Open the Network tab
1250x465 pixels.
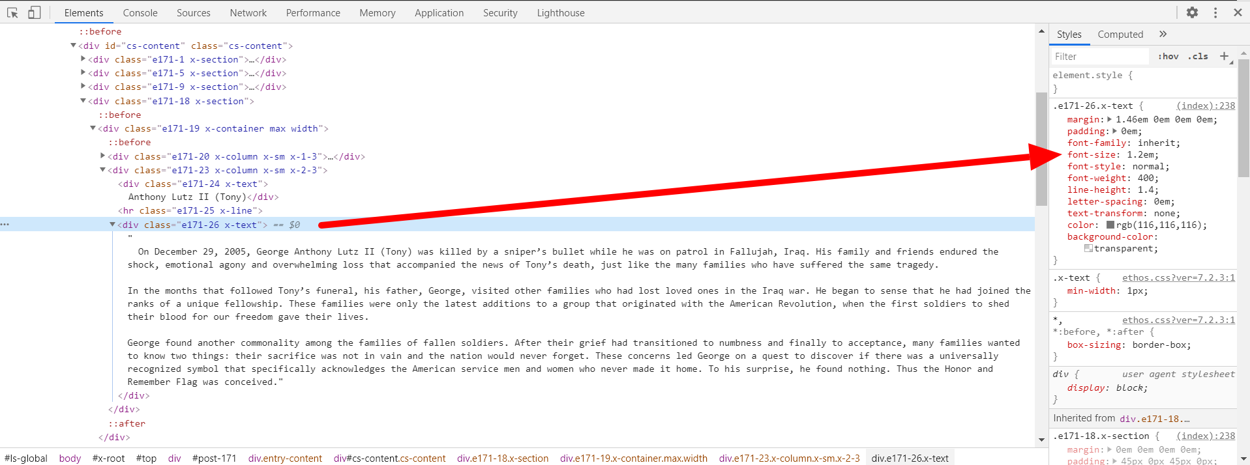[248, 12]
